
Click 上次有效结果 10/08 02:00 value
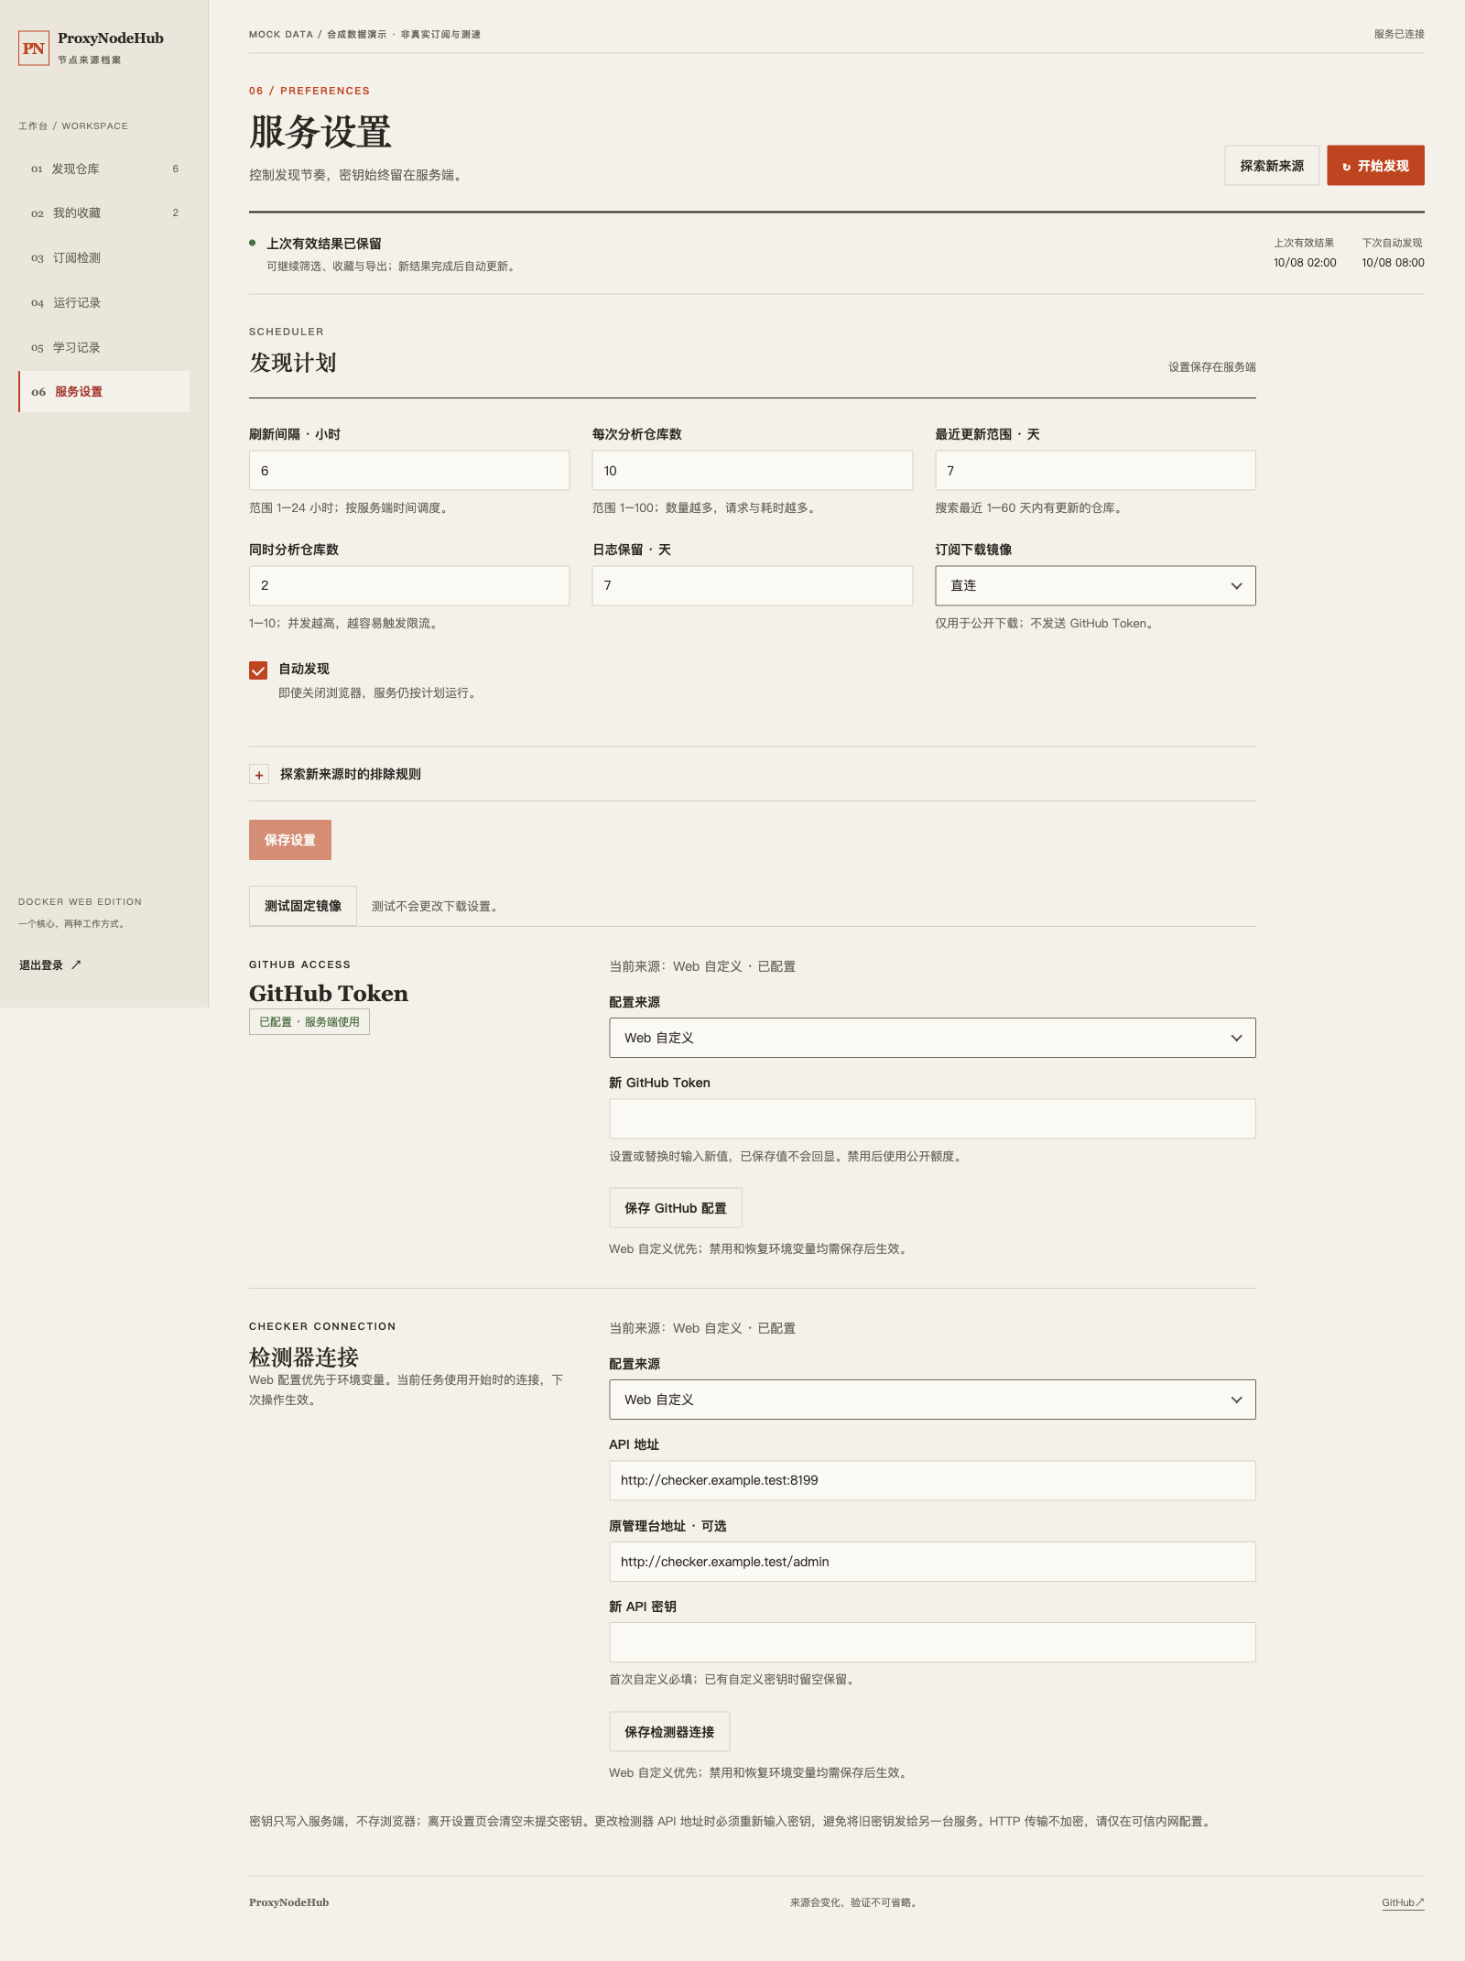coord(1305,263)
